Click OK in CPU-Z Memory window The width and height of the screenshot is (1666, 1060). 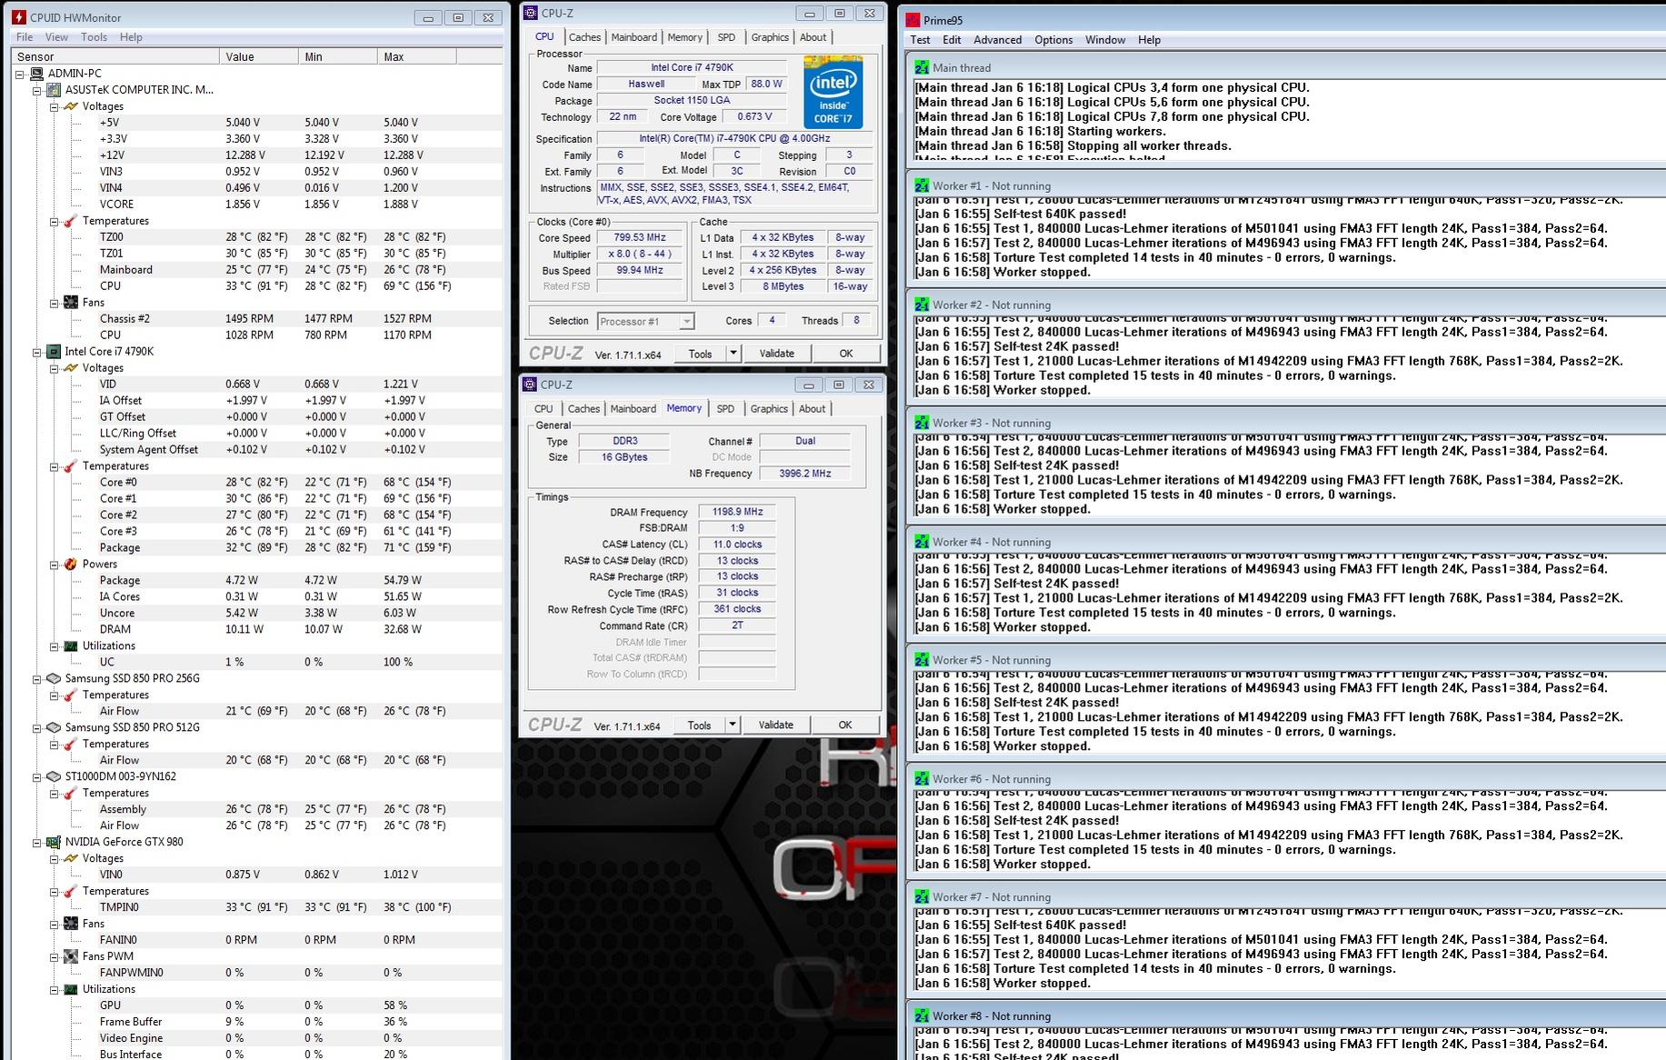pyautogui.click(x=845, y=725)
